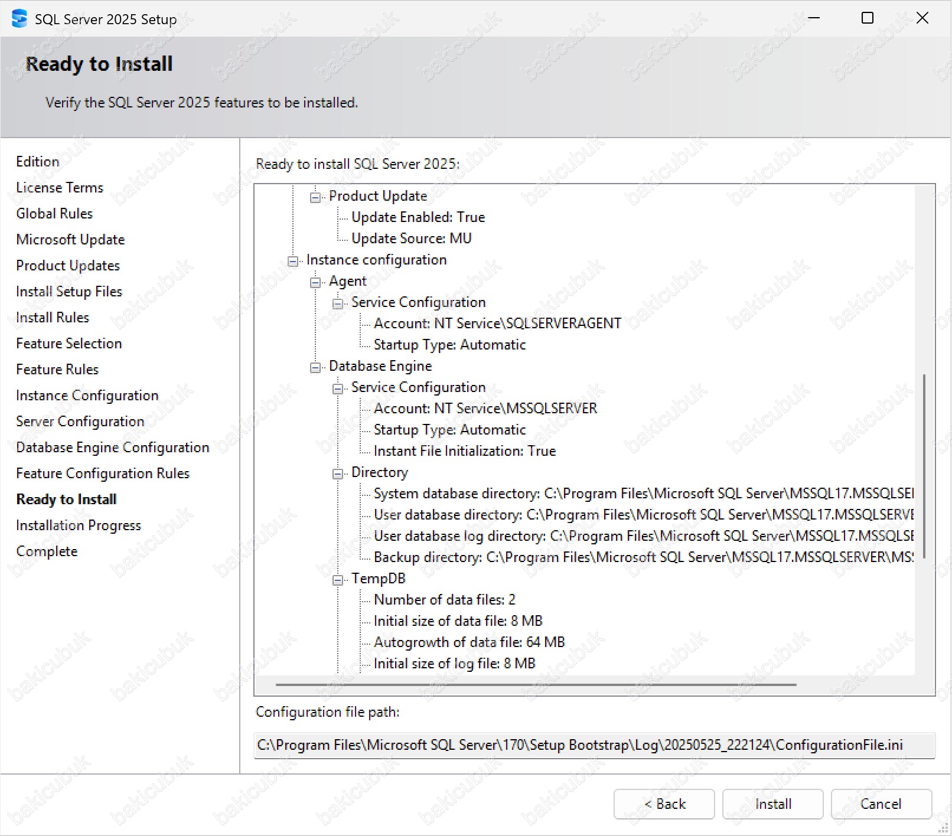Select the License Terms step

[x=60, y=188]
